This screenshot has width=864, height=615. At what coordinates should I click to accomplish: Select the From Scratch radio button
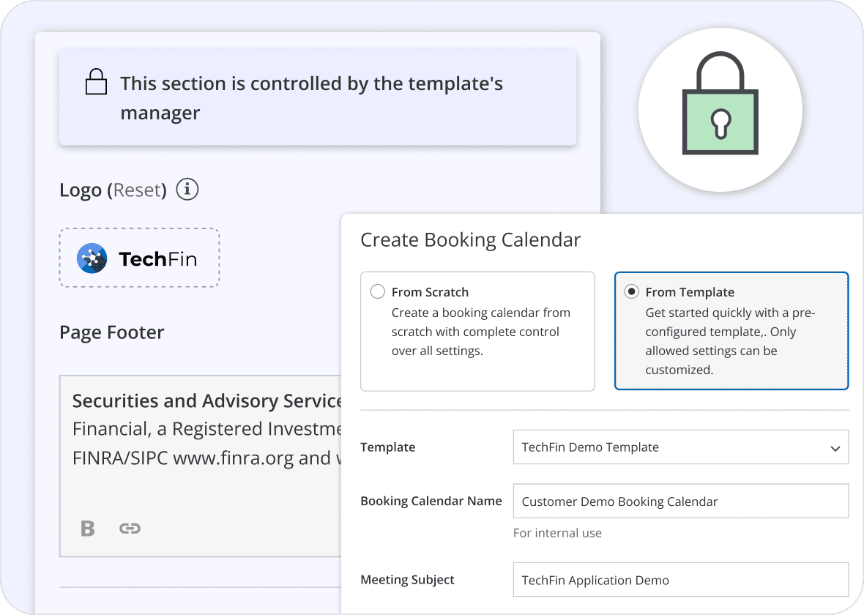point(377,291)
